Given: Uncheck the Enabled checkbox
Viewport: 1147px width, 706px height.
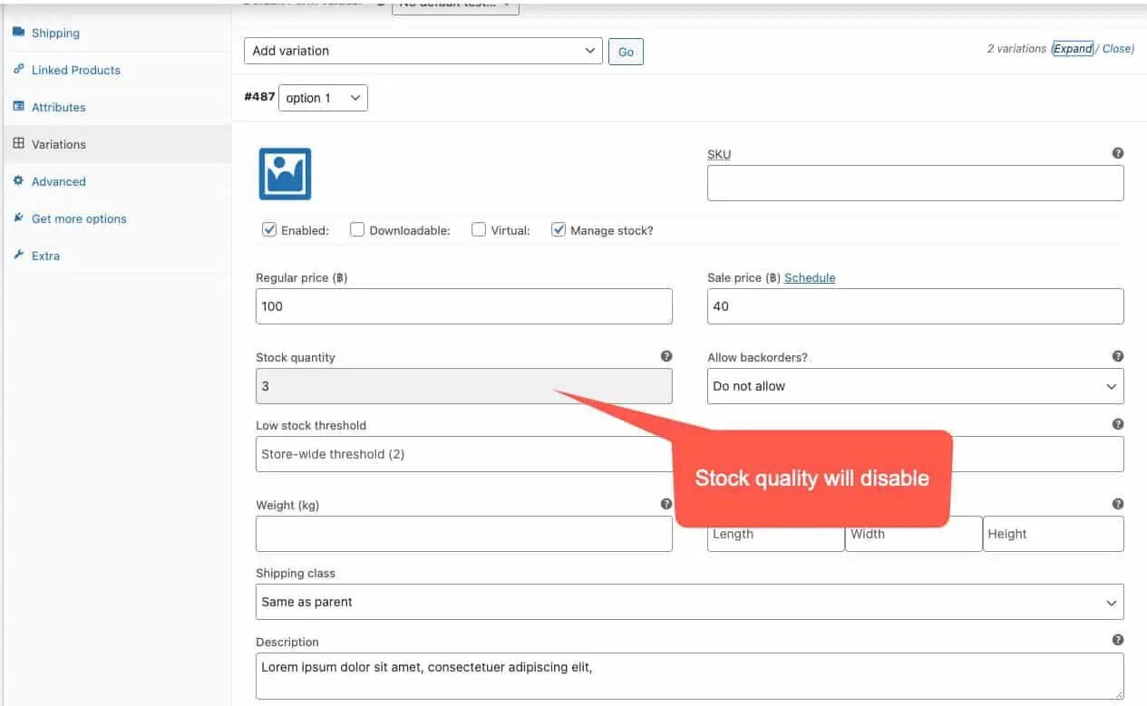Looking at the screenshot, I should tap(269, 230).
